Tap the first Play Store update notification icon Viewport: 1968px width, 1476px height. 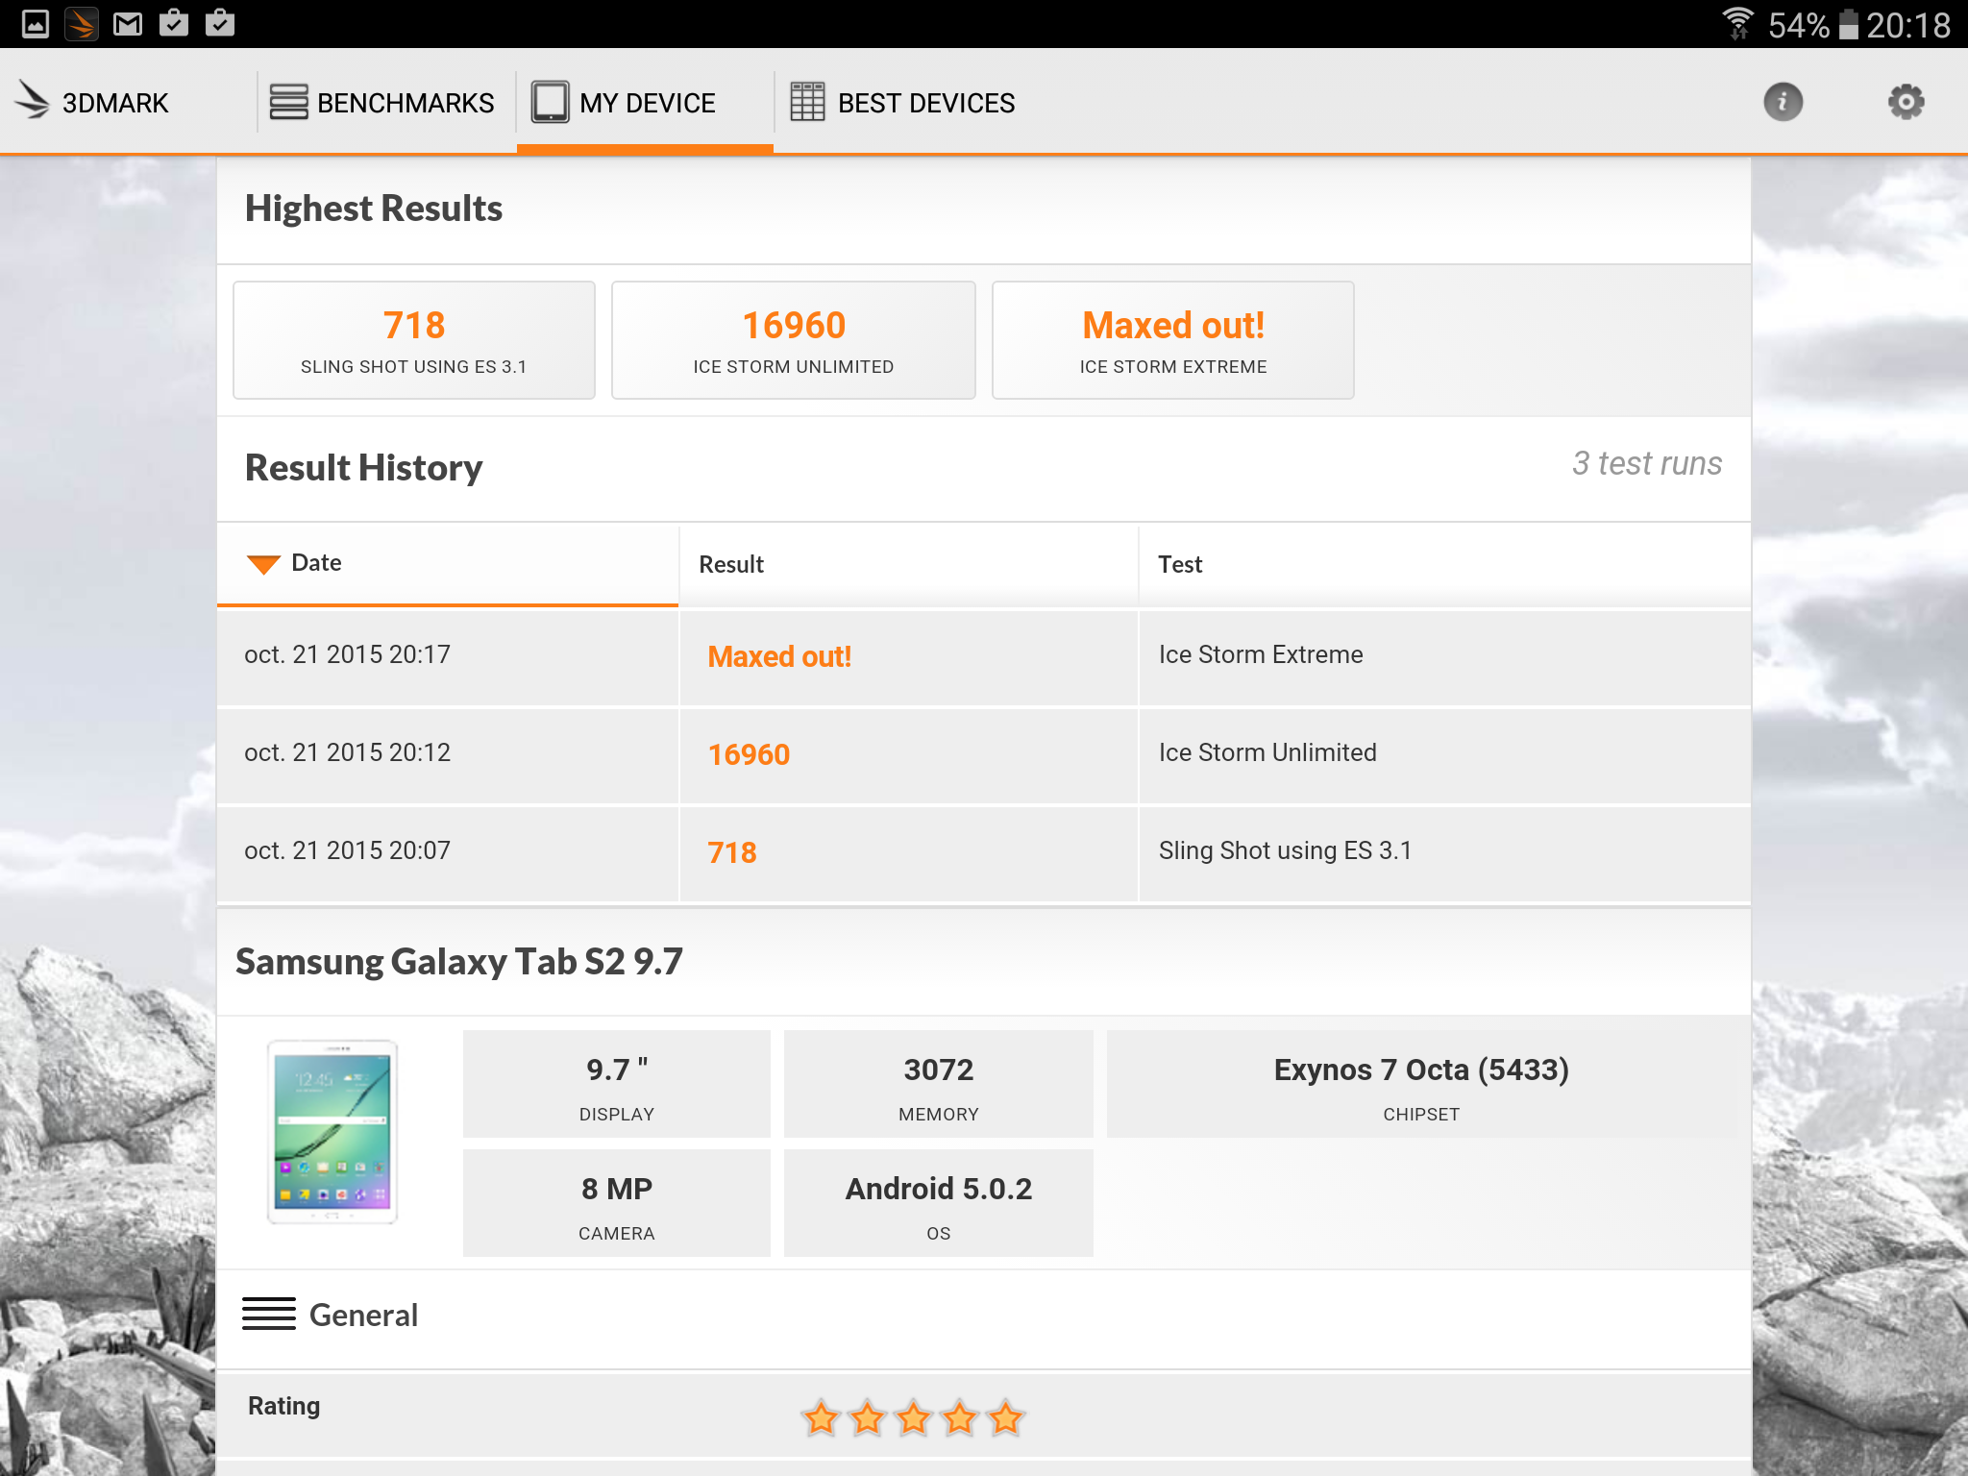174,23
